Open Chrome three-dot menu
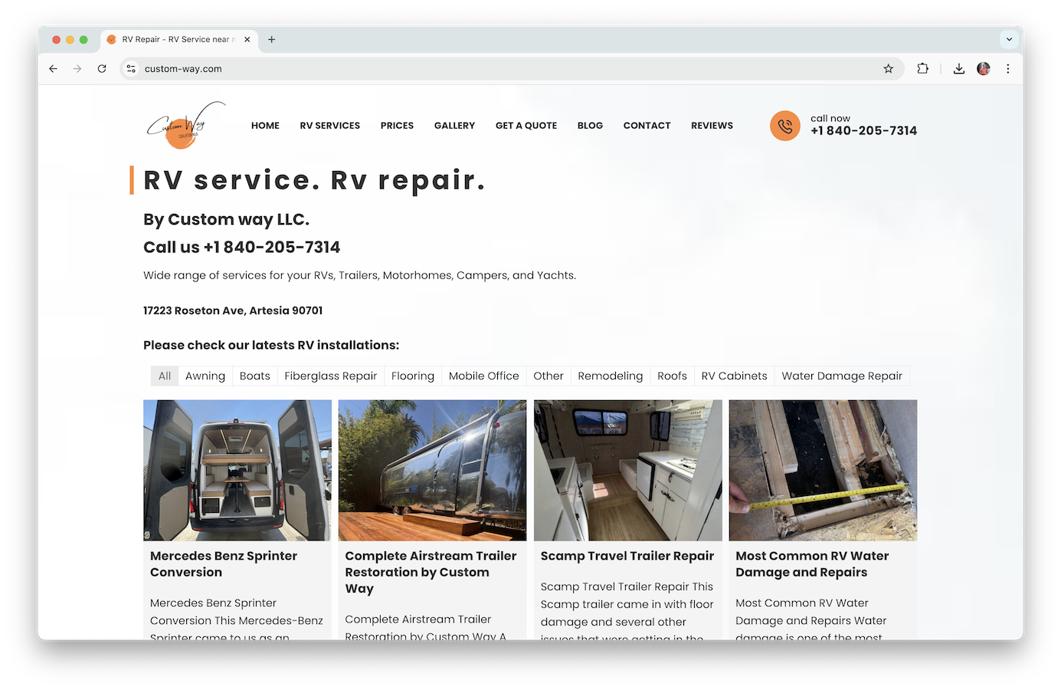This screenshot has height=690, width=1061. (x=1008, y=69)
